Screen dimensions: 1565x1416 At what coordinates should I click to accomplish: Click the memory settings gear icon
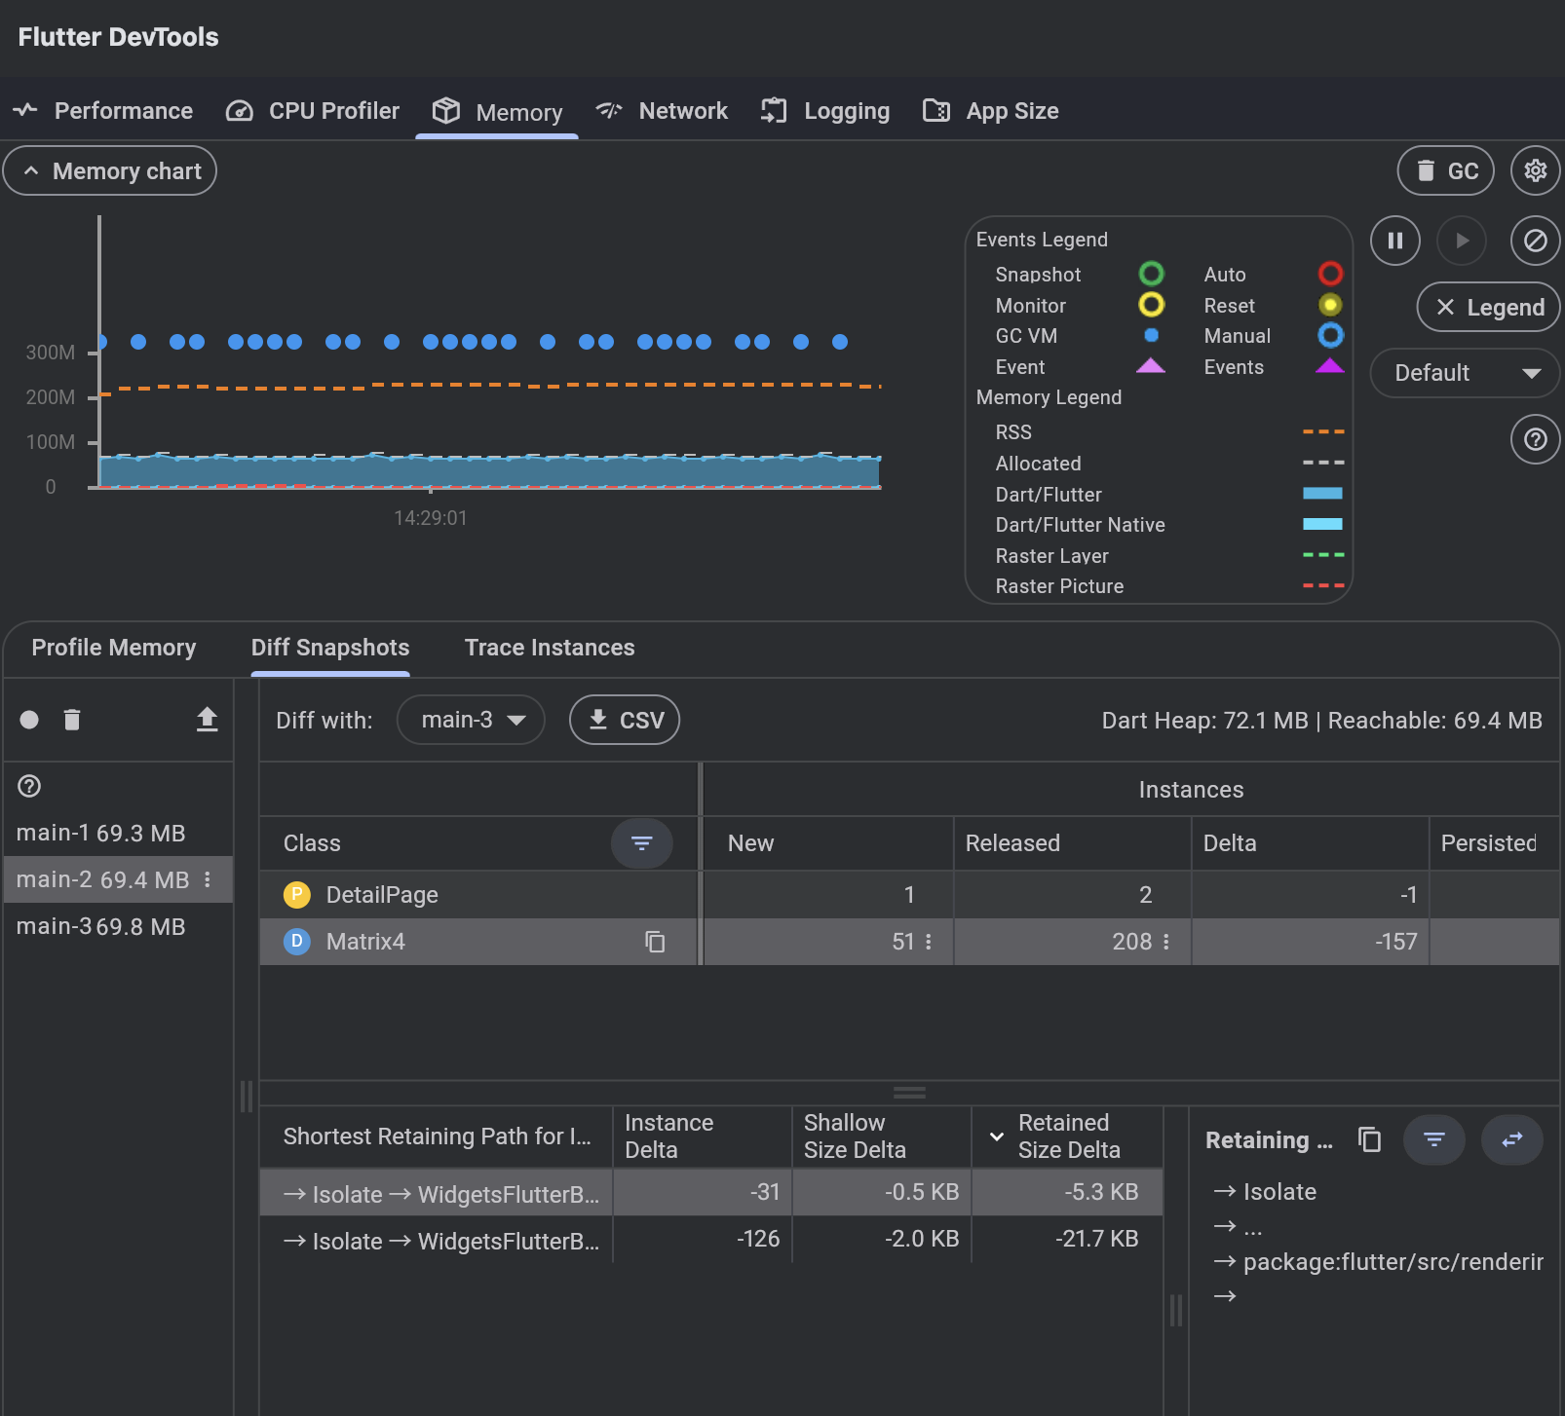click(x=1535, y=171)
